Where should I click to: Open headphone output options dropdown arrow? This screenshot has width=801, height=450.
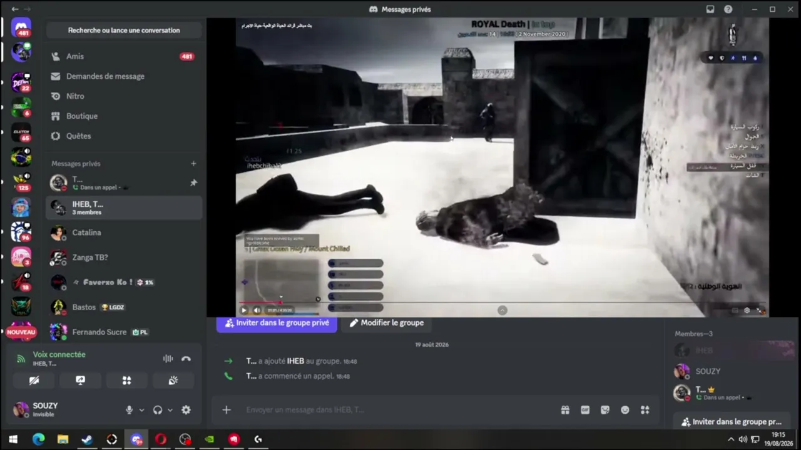click(170, 410)
